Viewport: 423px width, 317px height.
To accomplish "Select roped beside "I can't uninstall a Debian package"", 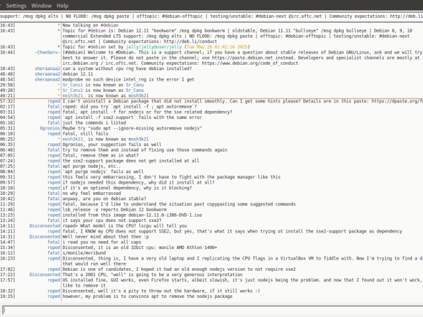I will (54, 101).
